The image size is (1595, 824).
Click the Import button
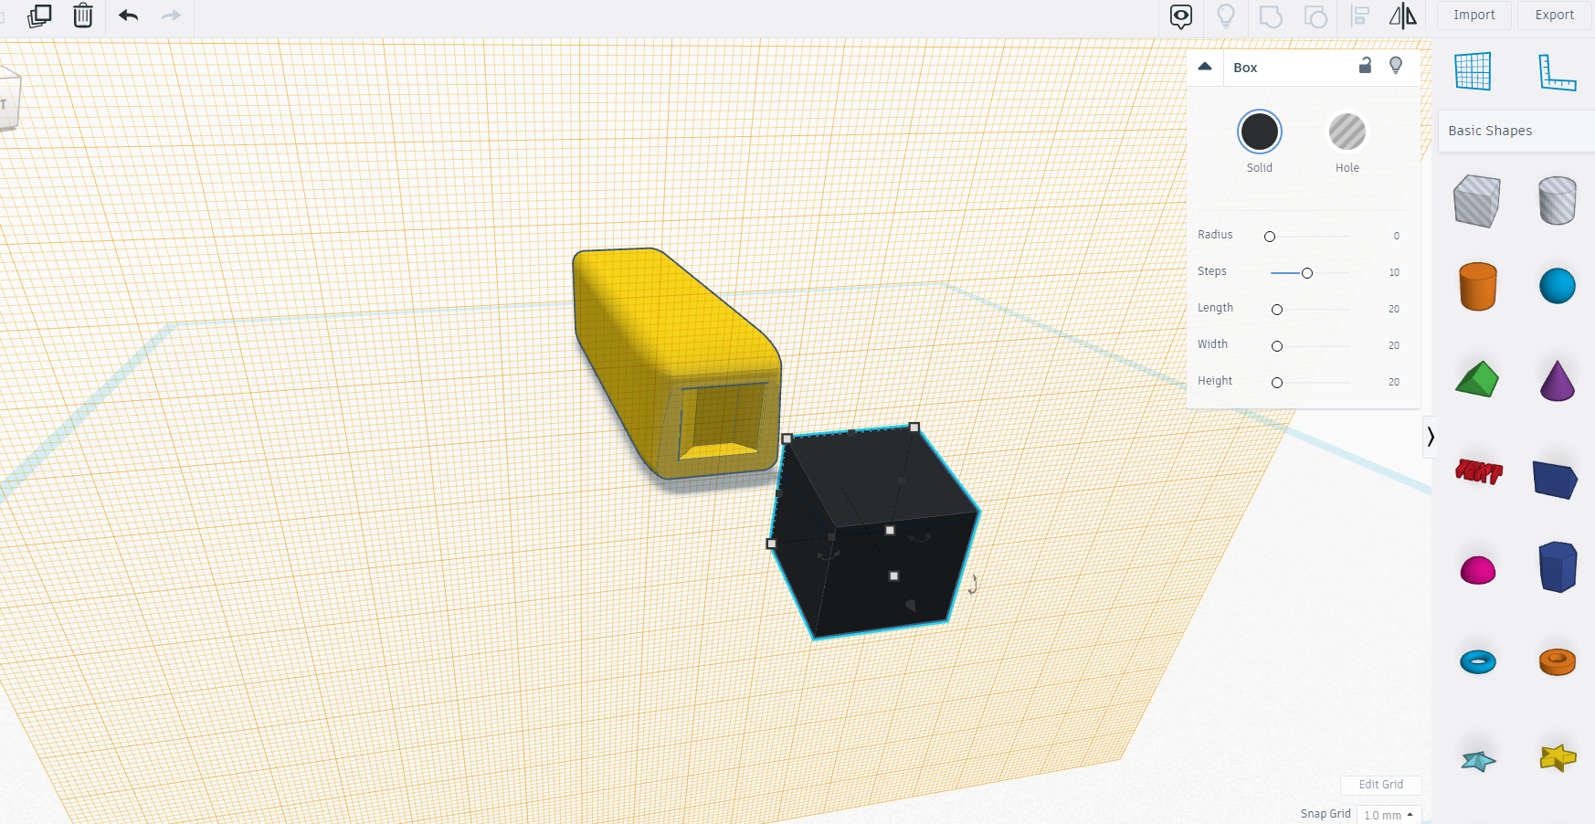pyautogui.click(x=1474, y=16)
